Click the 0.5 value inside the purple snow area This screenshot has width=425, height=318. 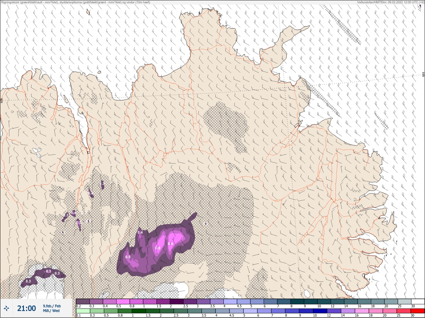click(x=128, y=257)
